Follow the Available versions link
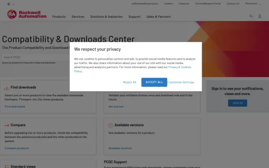 [x=120, y=148]
